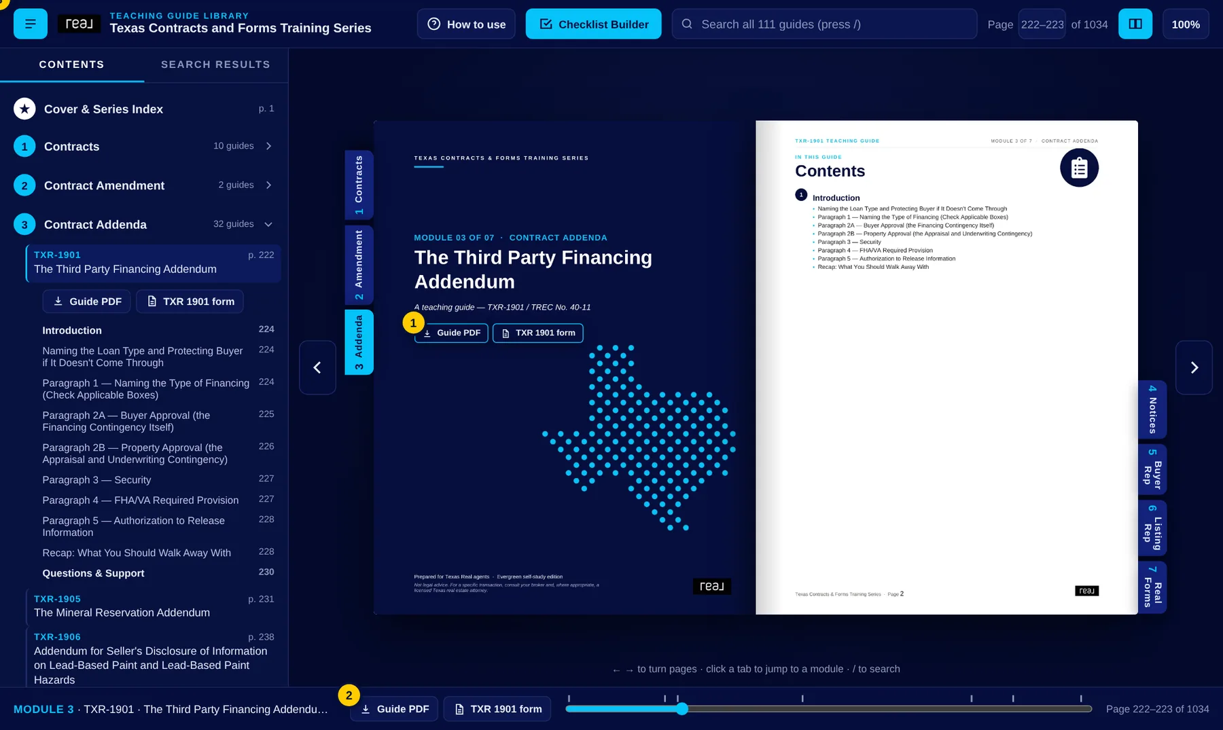The height and width of the screenshot is (730, 1223).
Task: Collapse the Contract Addenda module chevron
Action: click(x=269, y=224)
